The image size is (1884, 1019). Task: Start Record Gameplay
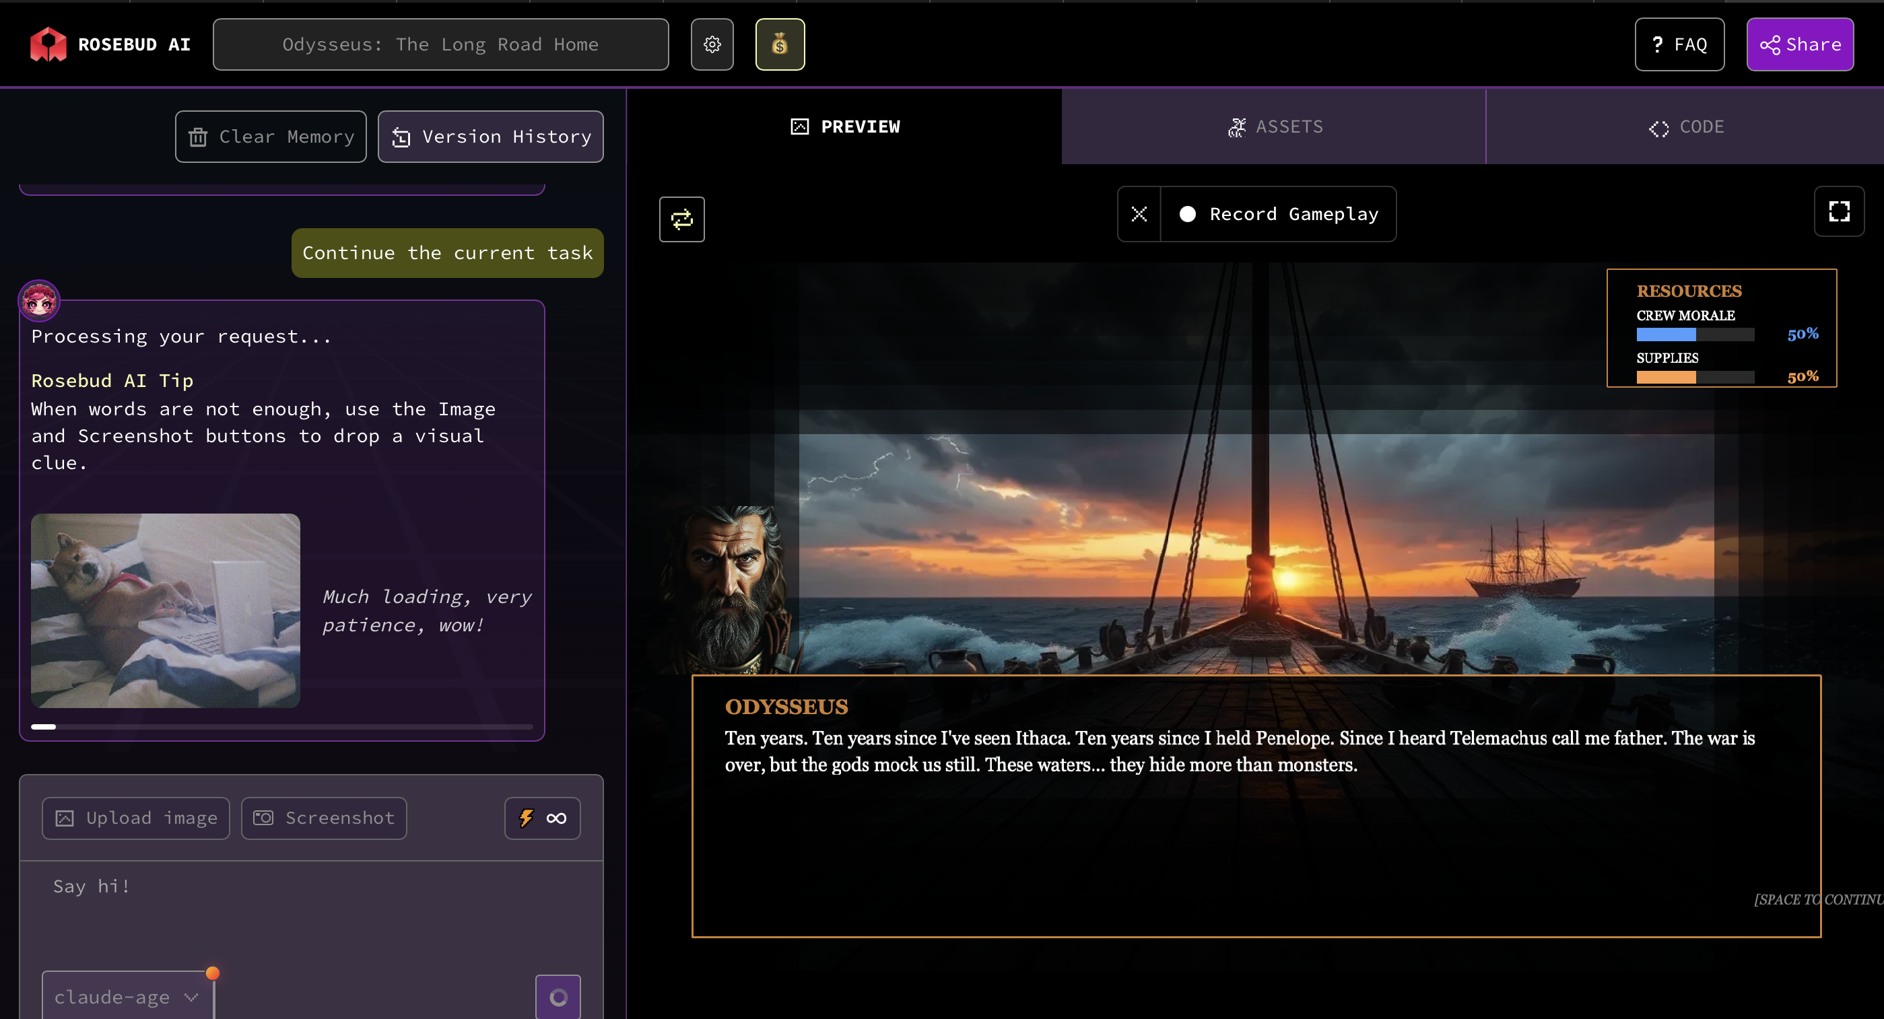1279,214
